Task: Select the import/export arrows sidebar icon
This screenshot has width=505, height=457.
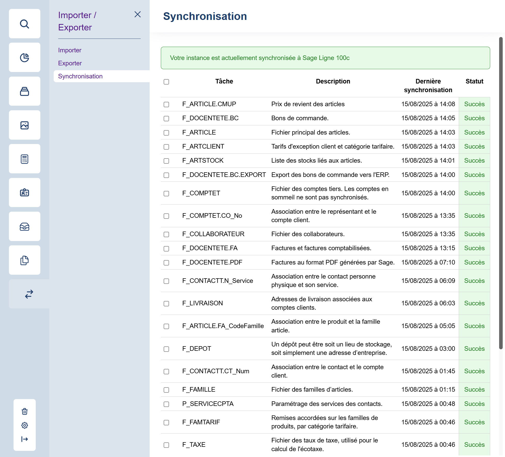Action: (29, 294)
